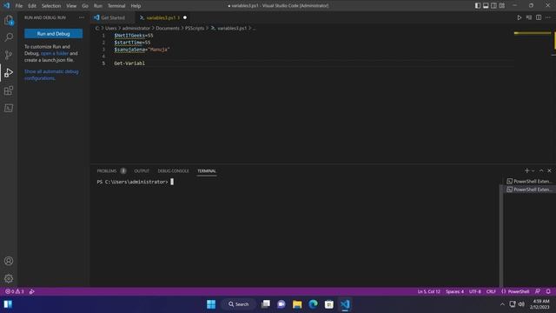Viewport: 556px width, 313px height.
Task: Expand the Users breadcrumb
Action: [x=110, y=28]
